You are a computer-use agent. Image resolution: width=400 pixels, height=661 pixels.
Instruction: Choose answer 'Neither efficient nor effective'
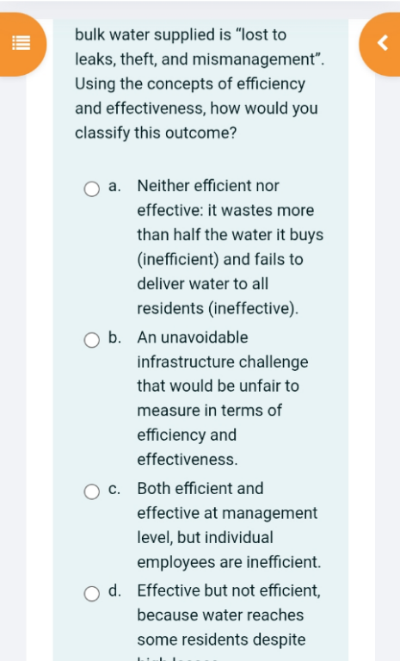click(x=231, y=247)
